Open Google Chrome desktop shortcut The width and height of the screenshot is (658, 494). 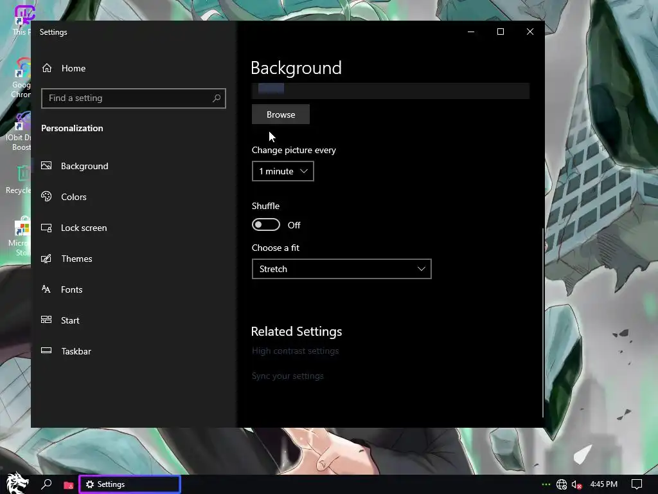point(21,78)
